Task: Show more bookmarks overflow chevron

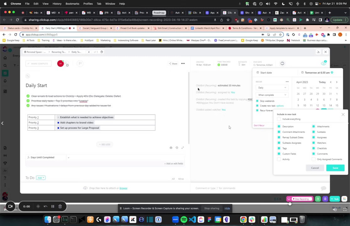Action: 346,40
